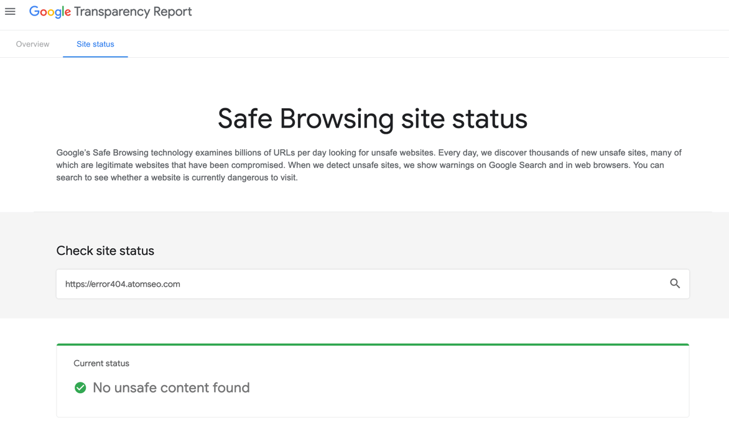Click the sentence about searching dangerous websites

point(177,178)
